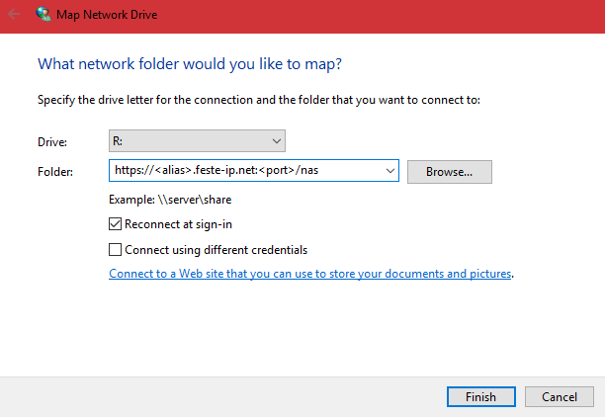This screenshot has height=417, width=605.
Task: Click the 'Folder:' field label
Action: pyautogui.click(x=55, y=172)
